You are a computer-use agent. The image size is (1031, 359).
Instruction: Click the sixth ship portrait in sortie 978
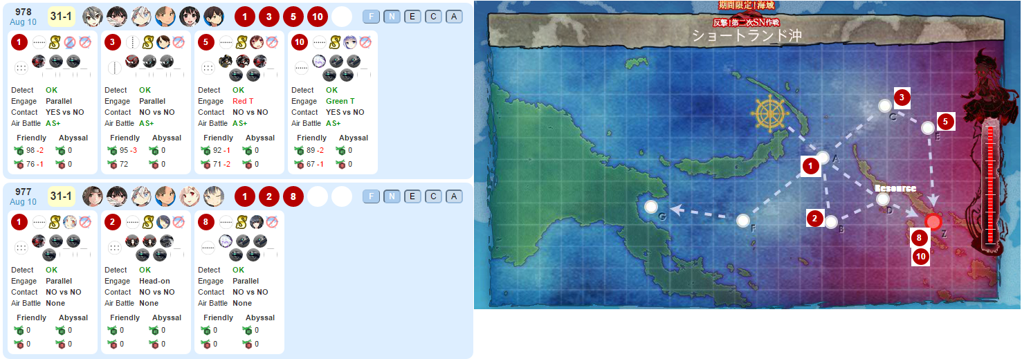213,16
